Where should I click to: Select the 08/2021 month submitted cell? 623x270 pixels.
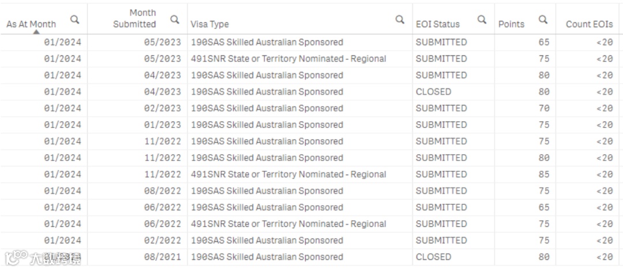pyautogui.click(x=162, y=257)
